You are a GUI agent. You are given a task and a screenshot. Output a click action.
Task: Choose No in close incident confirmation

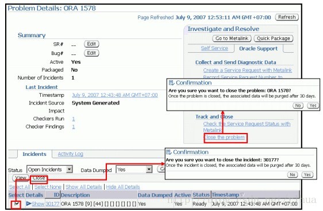[x=293, y=175]
